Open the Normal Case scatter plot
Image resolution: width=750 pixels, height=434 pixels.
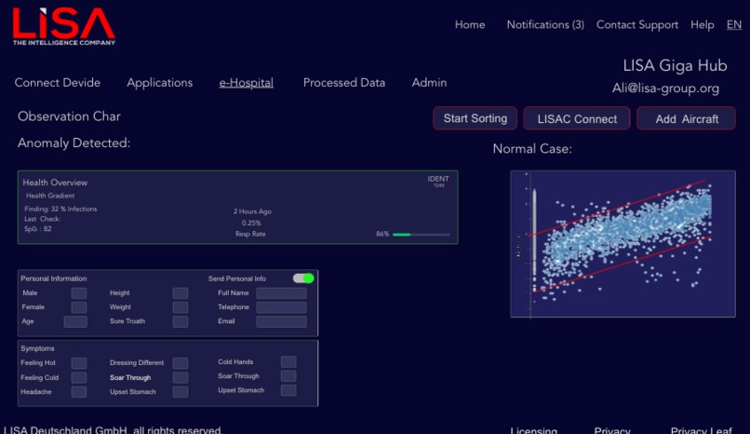[623, 244]
